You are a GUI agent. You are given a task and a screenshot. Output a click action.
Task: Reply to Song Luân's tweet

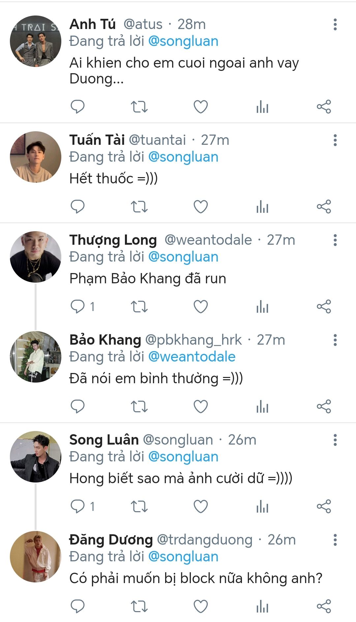pos(78,506)
